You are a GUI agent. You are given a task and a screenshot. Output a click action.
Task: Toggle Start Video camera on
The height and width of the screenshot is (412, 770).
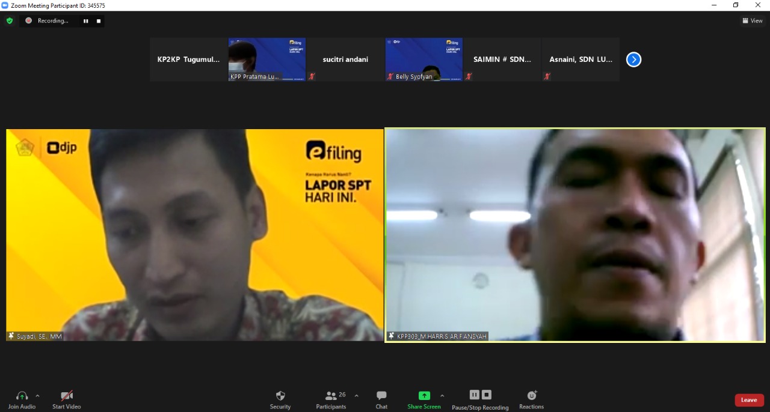66,396
